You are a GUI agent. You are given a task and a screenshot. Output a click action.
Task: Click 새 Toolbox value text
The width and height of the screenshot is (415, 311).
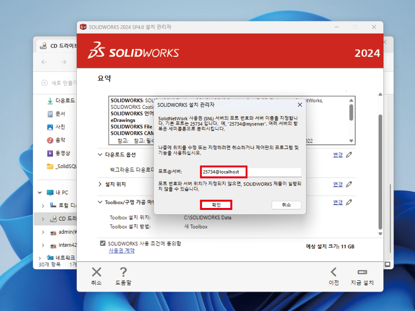195,226
